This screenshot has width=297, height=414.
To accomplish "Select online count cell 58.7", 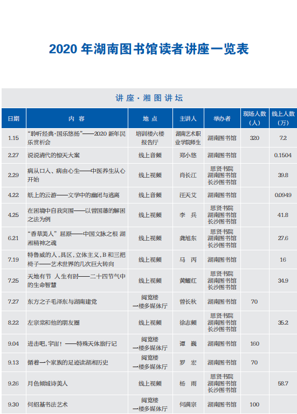I will point(283,383).
